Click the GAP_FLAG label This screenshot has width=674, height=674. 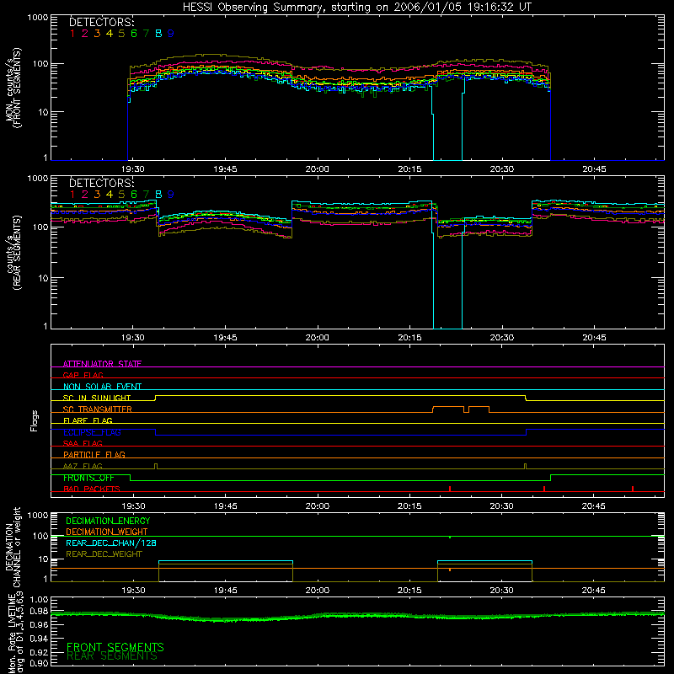click(x=83, y=375)
